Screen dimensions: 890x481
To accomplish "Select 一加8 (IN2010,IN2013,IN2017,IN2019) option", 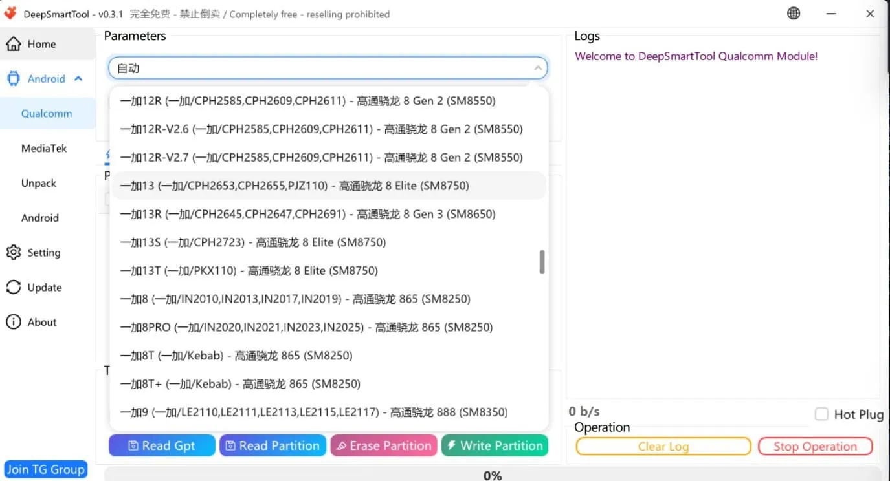I will 329,299.
